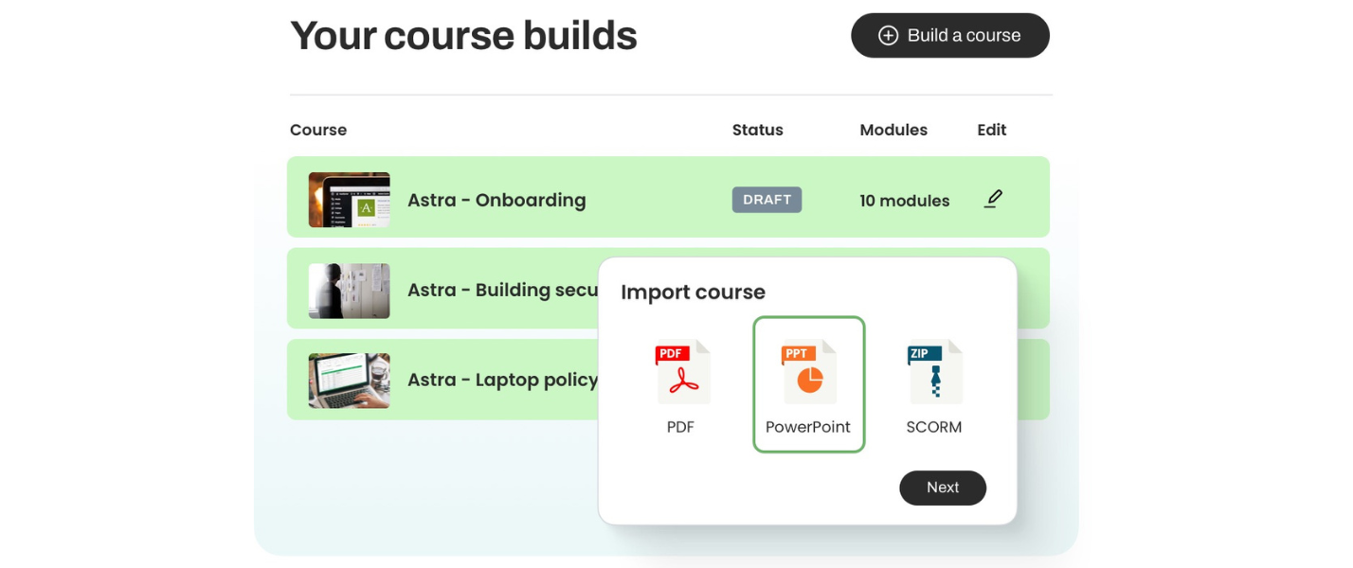Click the Edit column header
The height and width of the screenshot is (568, 1353).
[x=992, y=130]
